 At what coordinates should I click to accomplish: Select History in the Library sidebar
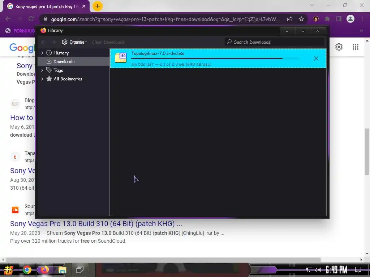click(x=73, y=53)
